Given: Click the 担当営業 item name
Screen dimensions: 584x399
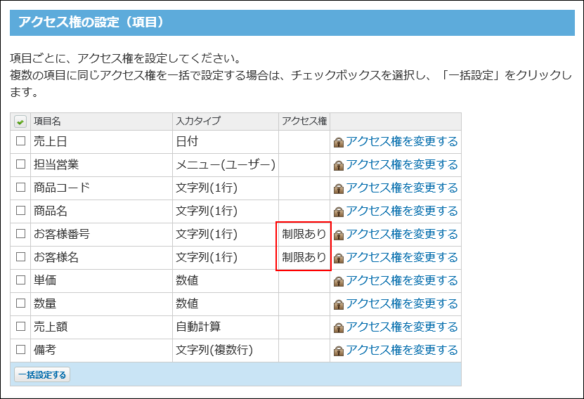Looking at the screenshot, I should pyautogui.click(x=56, y=164).
